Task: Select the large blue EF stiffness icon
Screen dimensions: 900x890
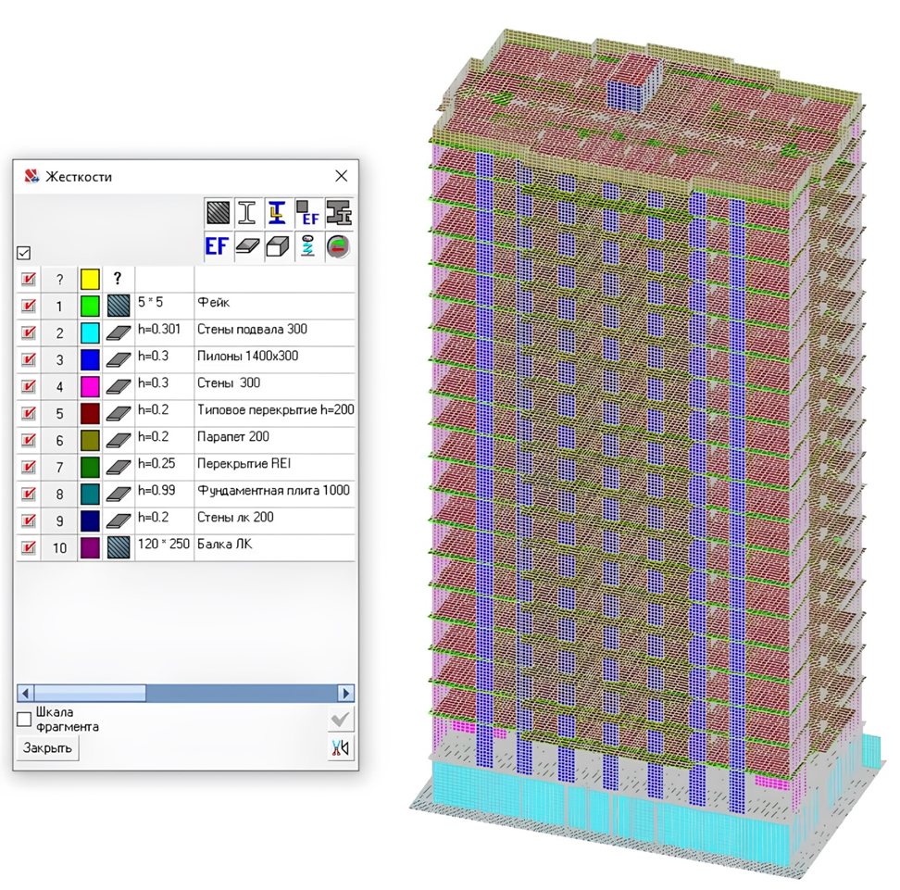Action: coord(217,246)
